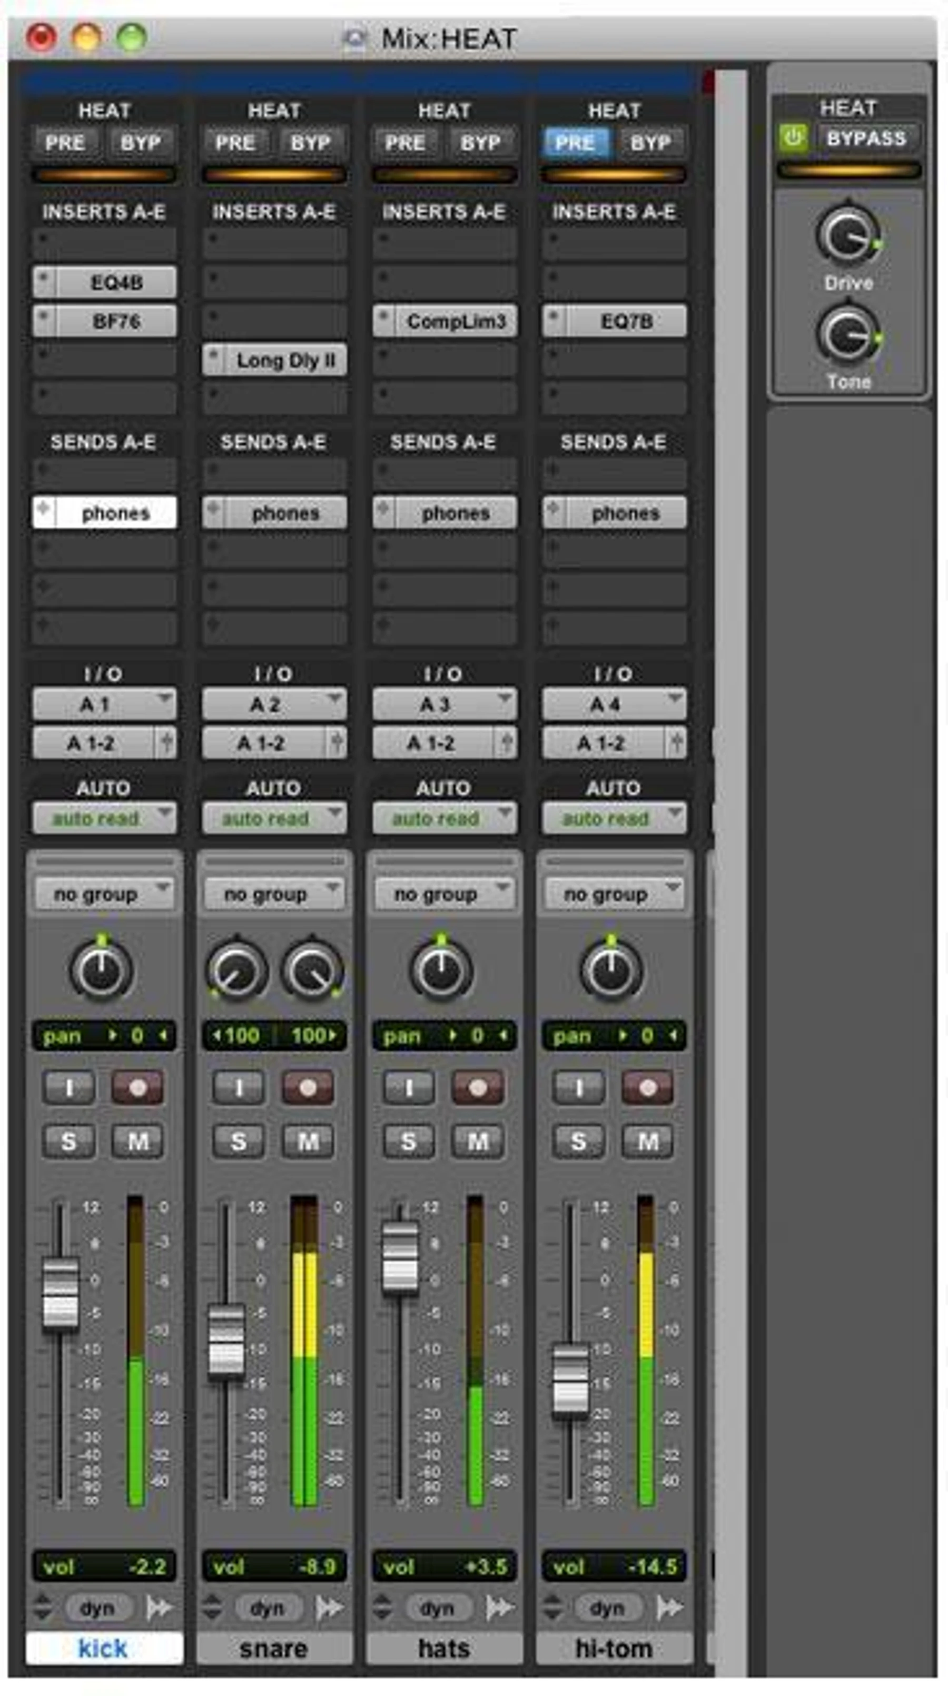
Task: Select the snare track name
Action: pos(274,1648)
